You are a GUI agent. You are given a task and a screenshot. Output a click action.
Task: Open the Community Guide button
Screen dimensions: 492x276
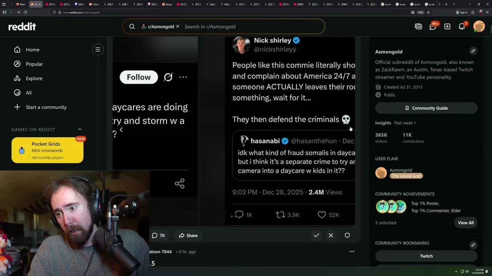coord(426,108)
